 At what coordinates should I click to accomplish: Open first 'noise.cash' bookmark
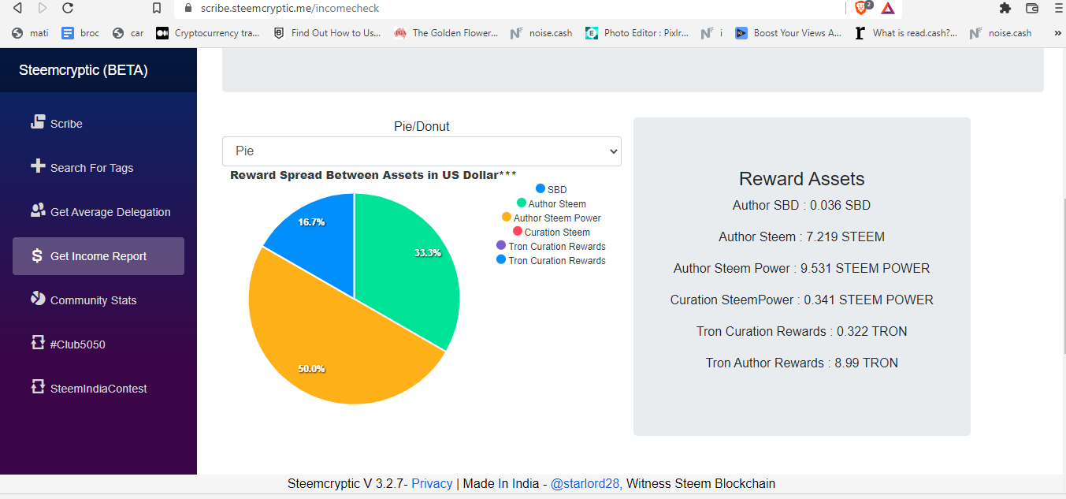pyautogui.click(x=542, y=33)
